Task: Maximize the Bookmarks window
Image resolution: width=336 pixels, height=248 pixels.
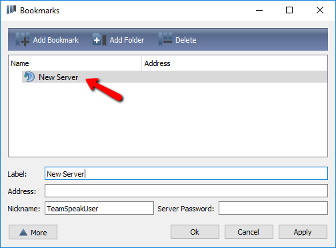Action: [289, 10]
